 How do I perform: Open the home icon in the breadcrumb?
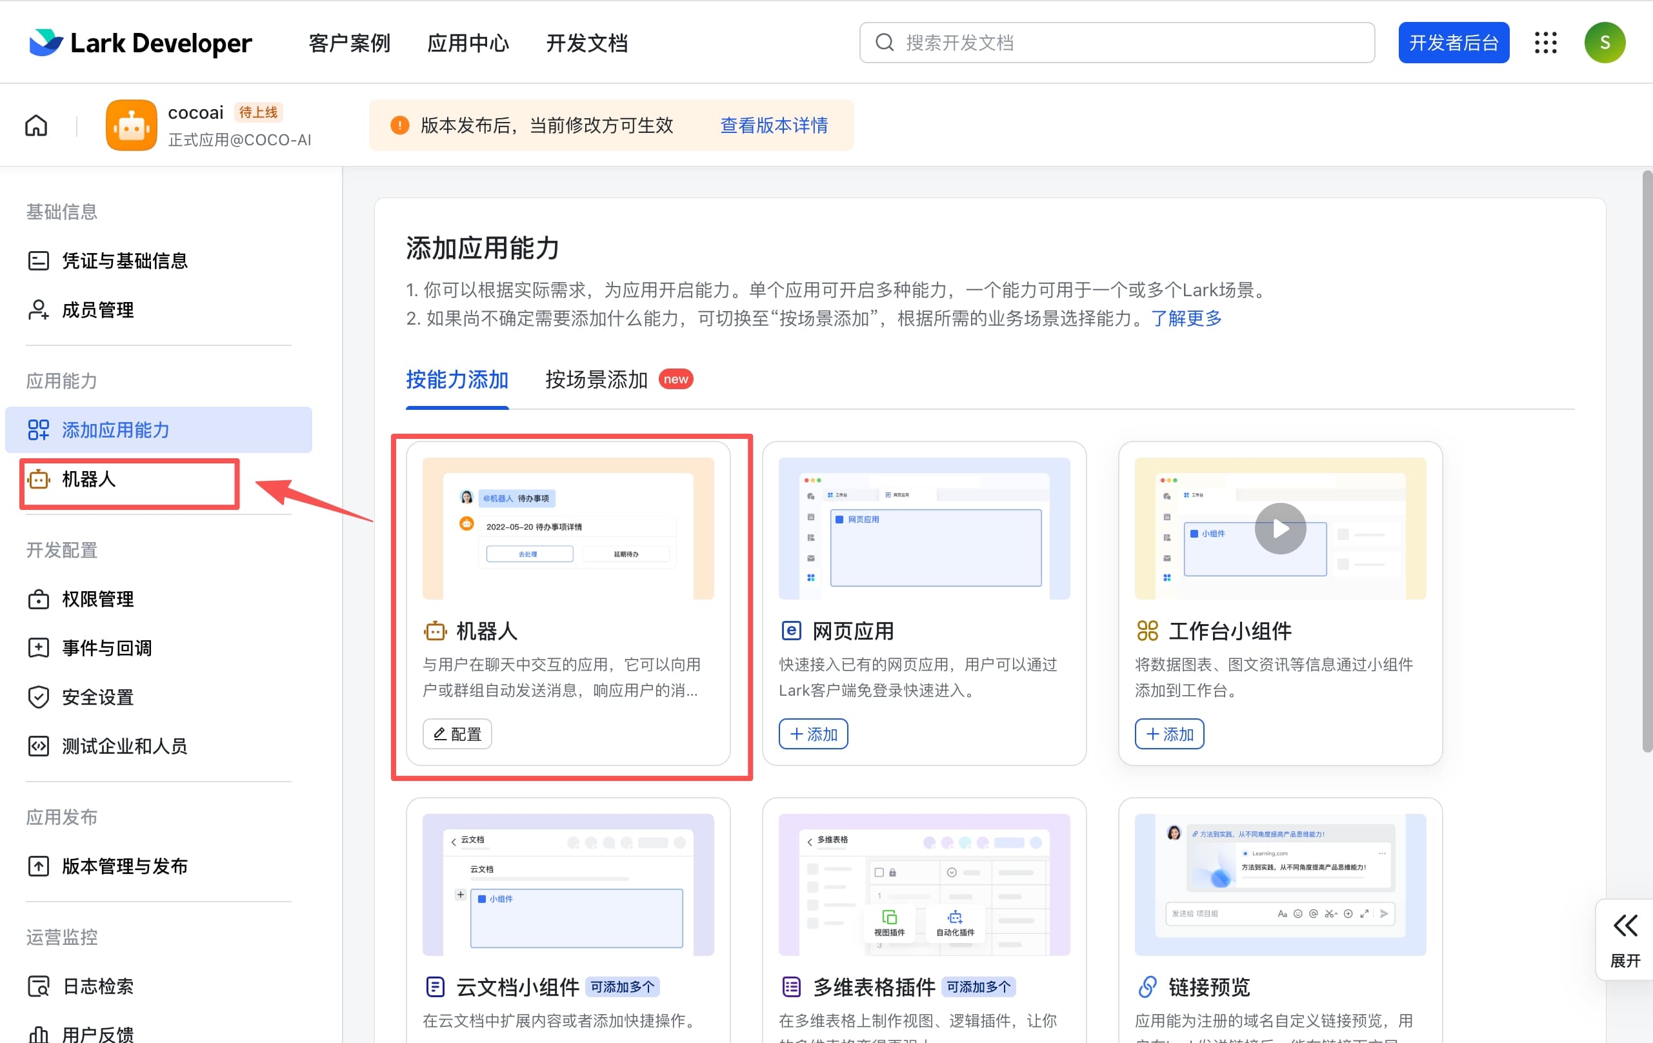35,125
